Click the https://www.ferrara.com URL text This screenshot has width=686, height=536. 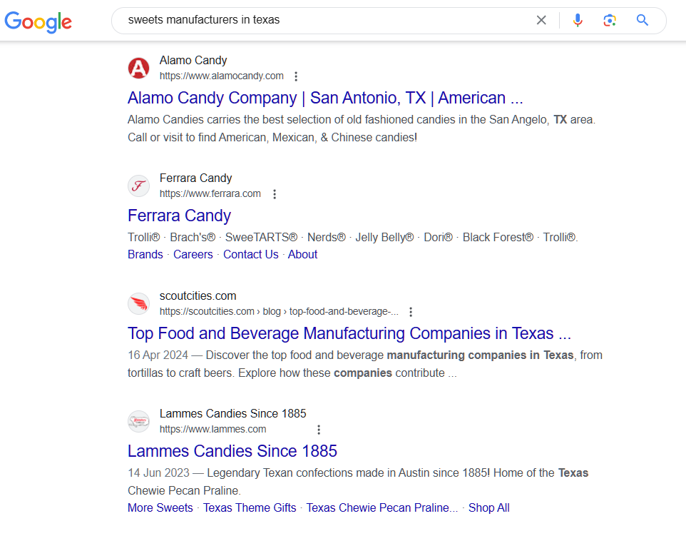tap(210, 193)
